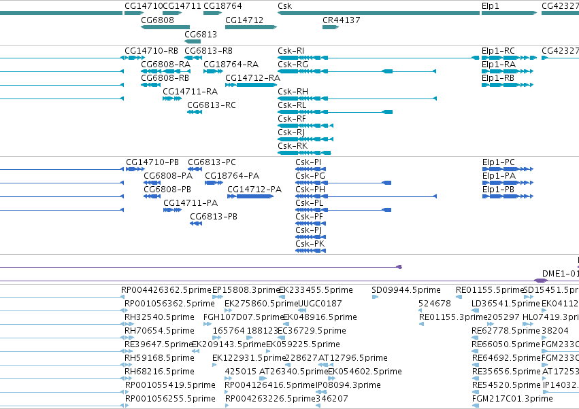The height and width of the screenshot is (409, 579).
Task: Click the CG6813-PB protein
Action: 196,224
